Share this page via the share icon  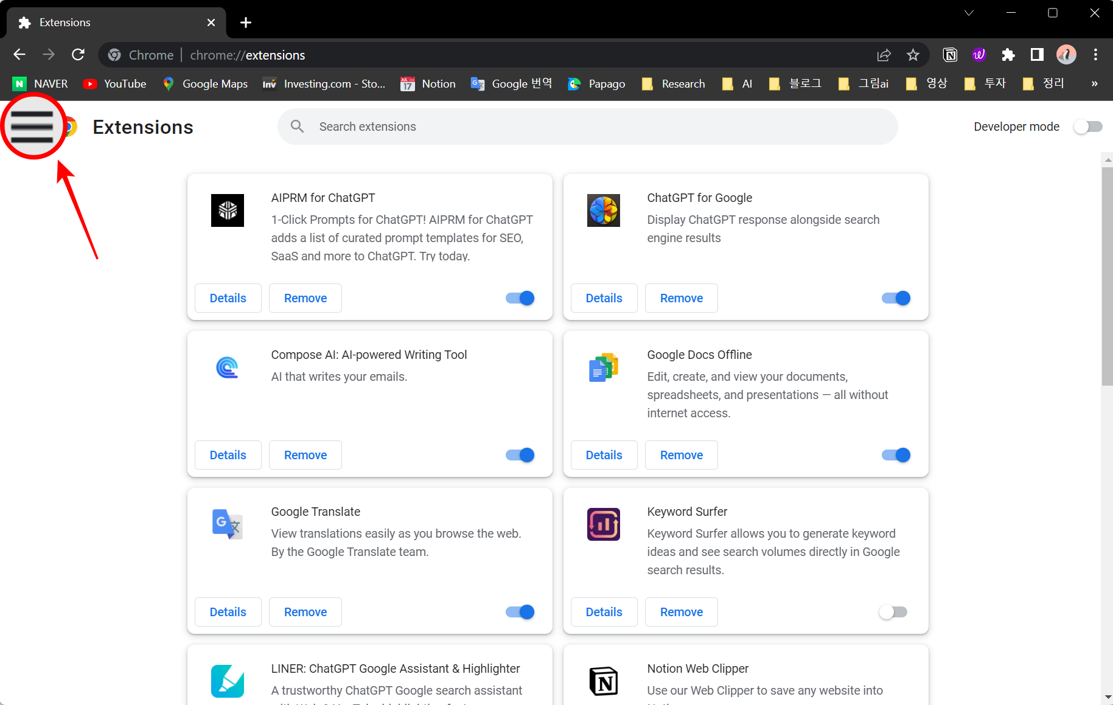(x=884, y=55)
